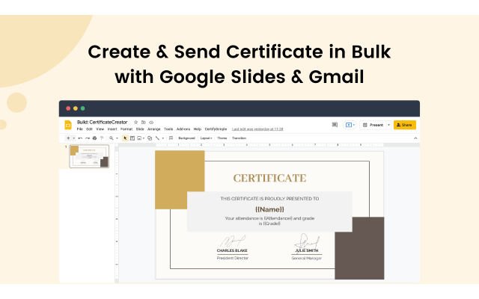Click the Transition toolbar button
This screenshot has height=299, width=479.
[239, 138]
